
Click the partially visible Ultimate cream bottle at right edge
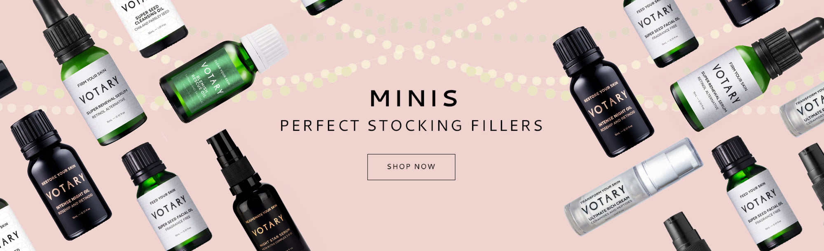803,111
